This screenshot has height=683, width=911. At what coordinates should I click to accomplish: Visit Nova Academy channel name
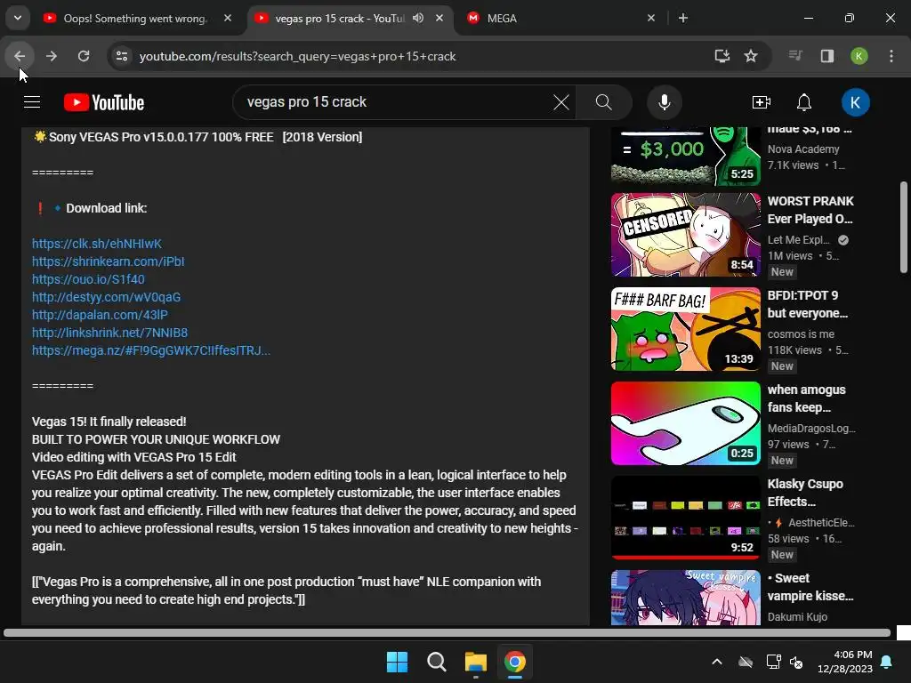pos(803,149)
